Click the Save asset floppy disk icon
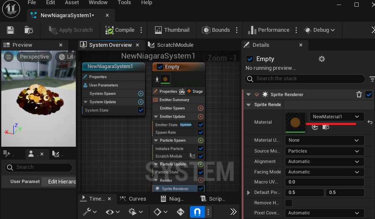Screen dimensions: 375x219 pos(10,30)
